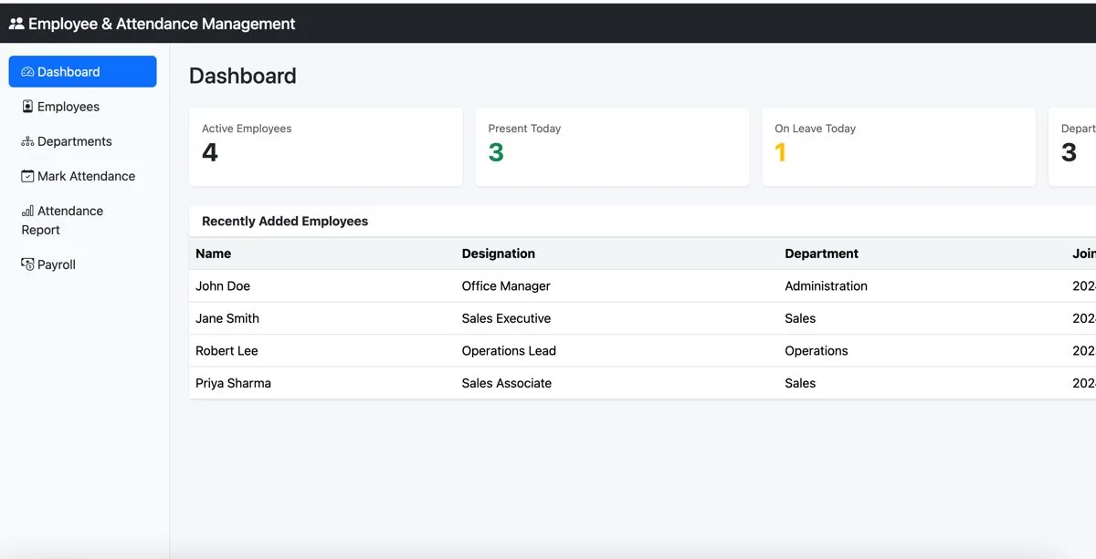The width and height of the screenshot is (1096, 559).
Task: Select the Jane Smith name cell
Action: [x=227, y=318]
